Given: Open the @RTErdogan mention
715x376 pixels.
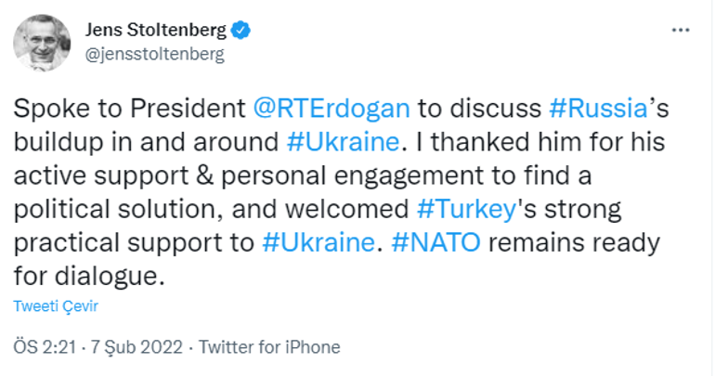Looking at the screenshot, I should (331, 108).
